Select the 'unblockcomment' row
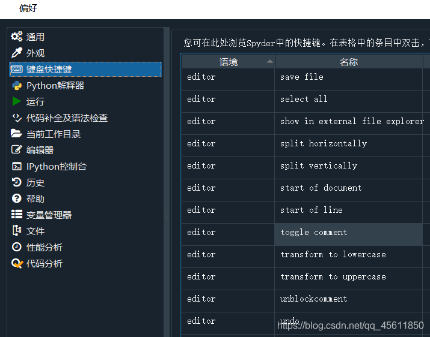430x337 pixels. [306, 301]
